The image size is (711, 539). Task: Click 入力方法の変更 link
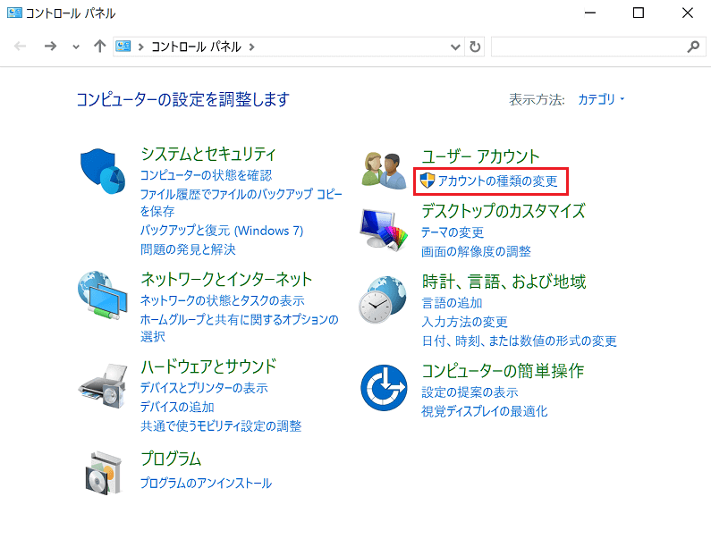464,322
